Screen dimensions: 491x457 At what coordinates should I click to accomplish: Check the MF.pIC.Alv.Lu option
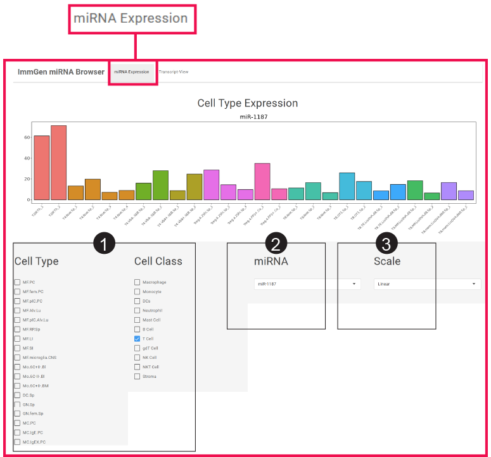tap(17, 320)
